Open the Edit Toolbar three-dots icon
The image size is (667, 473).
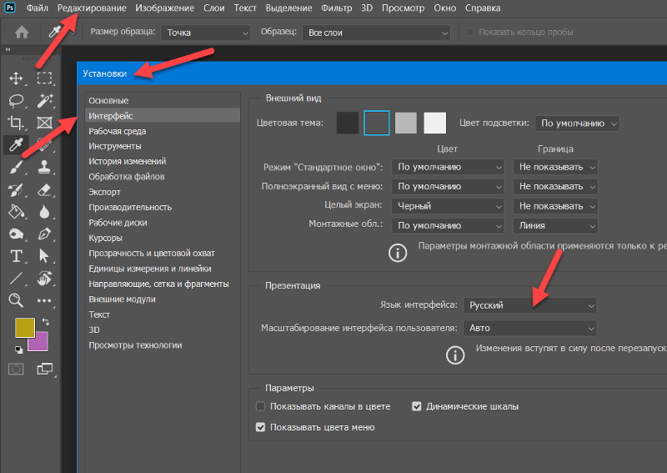point(44,300)
